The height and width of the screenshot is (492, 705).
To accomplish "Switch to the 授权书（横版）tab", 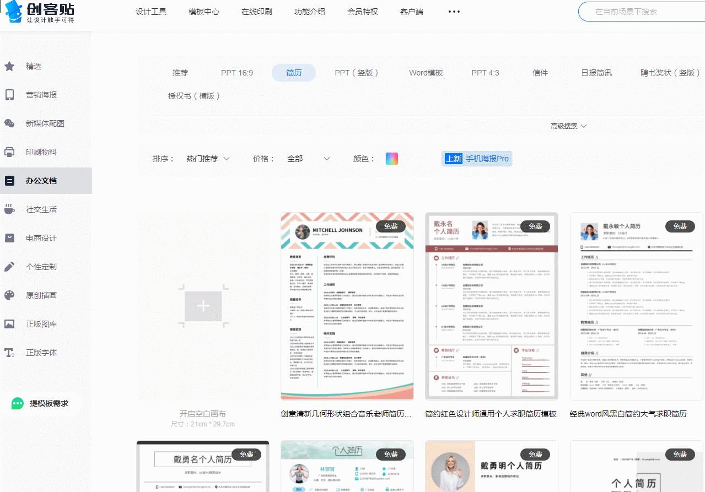I will coord(195,96).
